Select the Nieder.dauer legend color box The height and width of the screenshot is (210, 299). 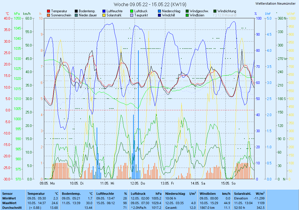76,15
